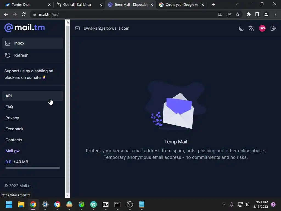
Task: Go back to the previous page
Action: [6, 14]
